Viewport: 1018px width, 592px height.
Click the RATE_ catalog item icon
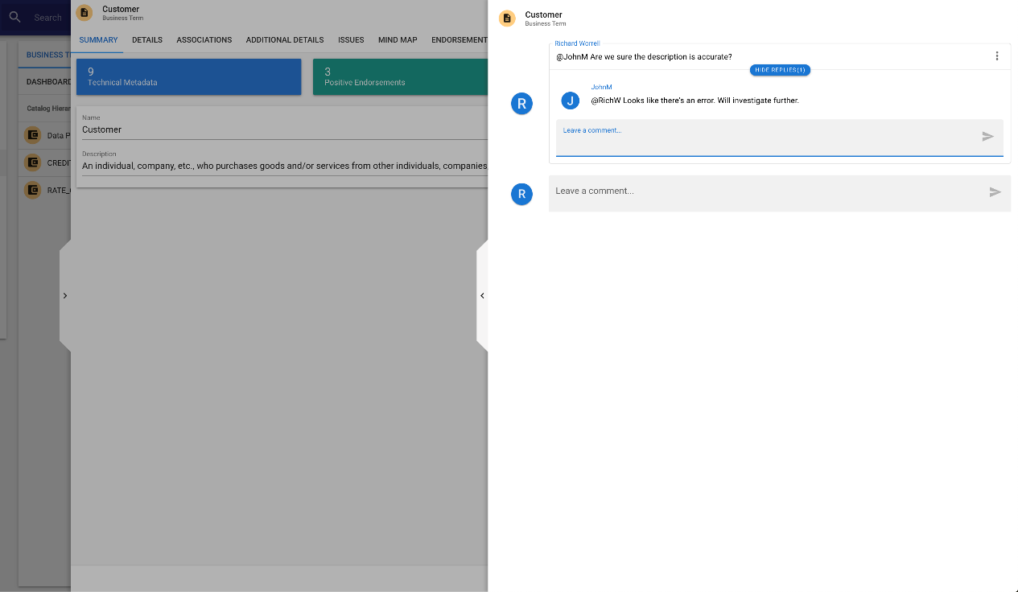pos(33,191)
